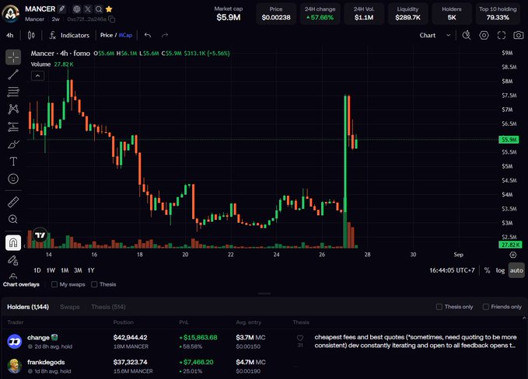Click the search icon next to MANCER

[98, 9]
